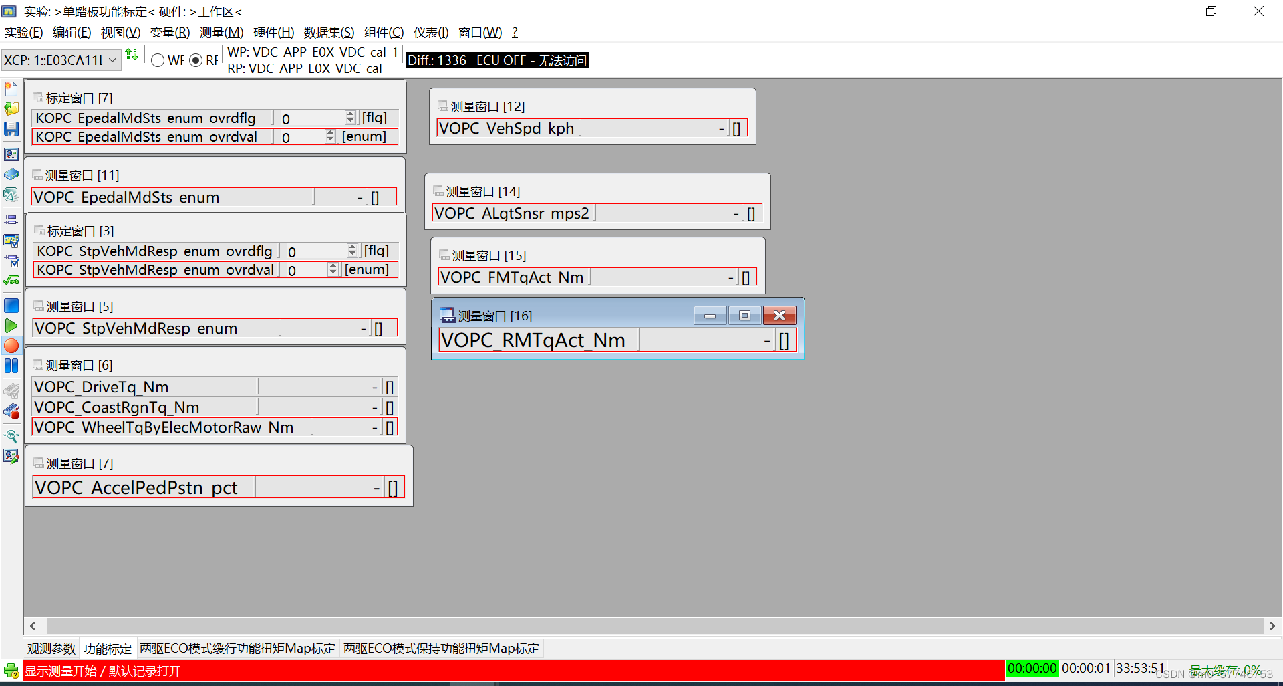Click the green up-down arrows icon beside the XCP selector
1283x686 pixels.
click(132, 54)
